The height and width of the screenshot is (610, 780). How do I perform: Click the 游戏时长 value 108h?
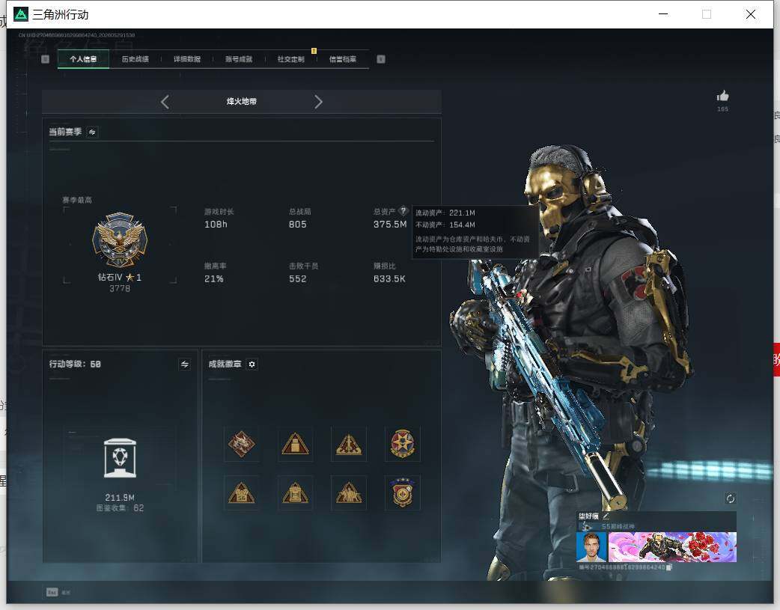(x=216, y=225)
